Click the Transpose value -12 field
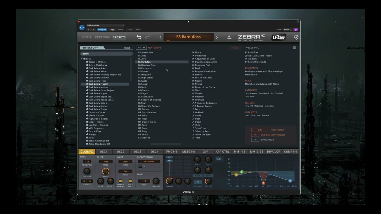 pos(87,162)
